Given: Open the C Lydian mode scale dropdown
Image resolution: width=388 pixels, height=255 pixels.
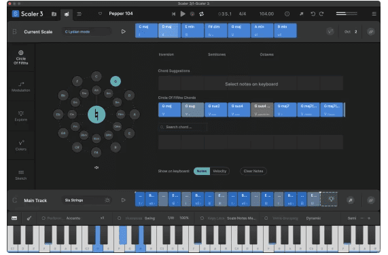Looking at the screenshot, I should 86,32.
